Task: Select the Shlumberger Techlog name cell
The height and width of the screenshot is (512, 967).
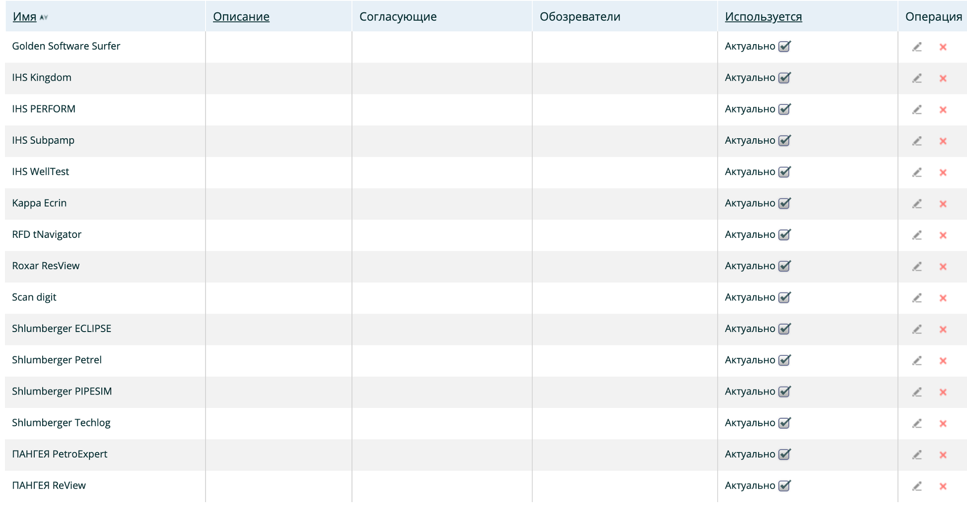Action: point(105,423)
